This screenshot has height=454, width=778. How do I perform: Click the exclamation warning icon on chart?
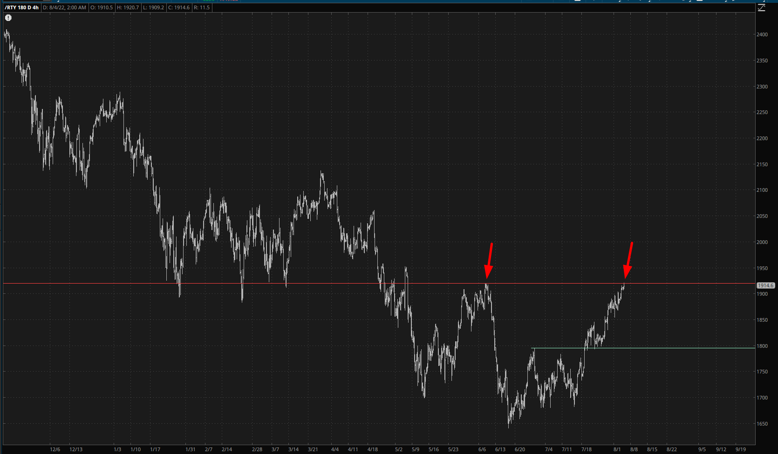8,18
